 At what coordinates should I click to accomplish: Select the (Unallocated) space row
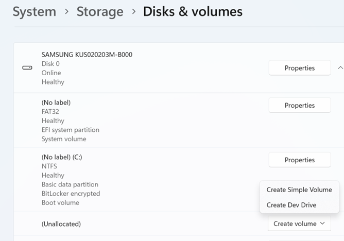pos(61,224)
